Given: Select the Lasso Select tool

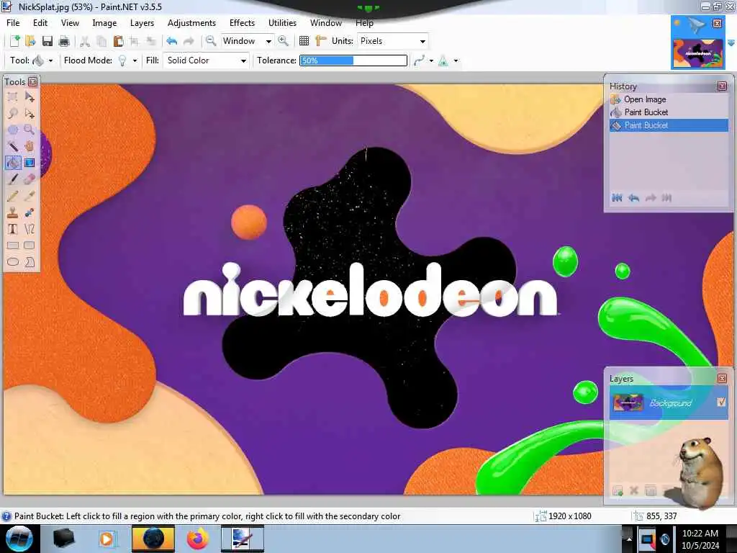Looking at the screenshot, I should coord(13,114).
